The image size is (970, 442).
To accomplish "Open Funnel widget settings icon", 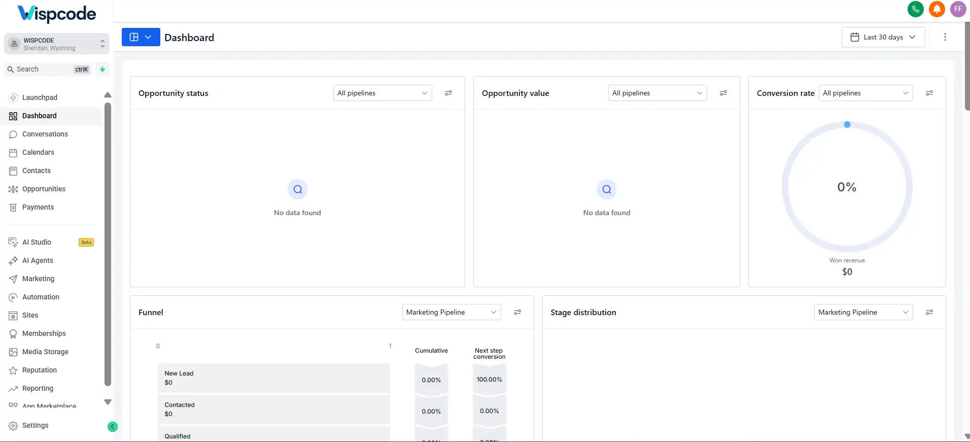I will point(517,312).
